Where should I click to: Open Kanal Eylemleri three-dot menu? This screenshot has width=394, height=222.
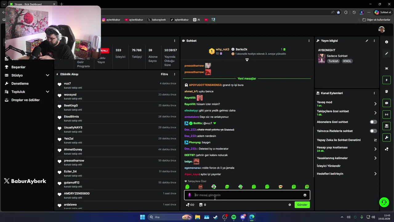click(x=374, y=93)
